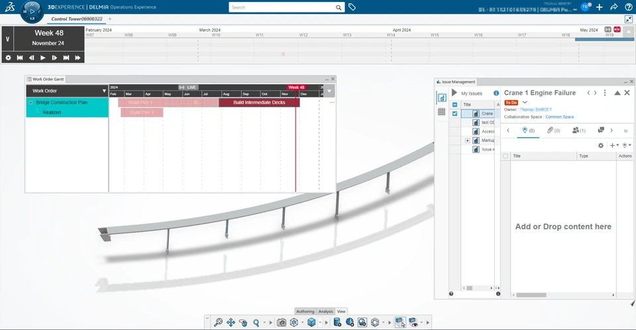Open the add content plus dropdown
Image resolution: width=636 pixels, height=330 pixels.
pyautogui.click(x=614, y=145)
